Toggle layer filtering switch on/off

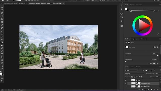tap(160, 70)
